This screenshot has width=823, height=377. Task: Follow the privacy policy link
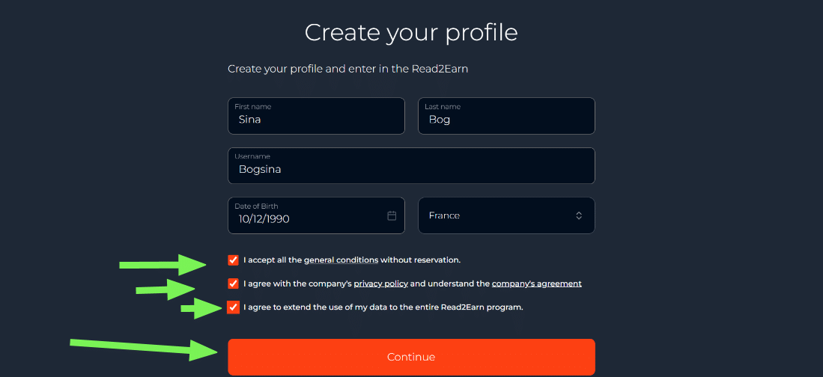click(x=380, y=283)
